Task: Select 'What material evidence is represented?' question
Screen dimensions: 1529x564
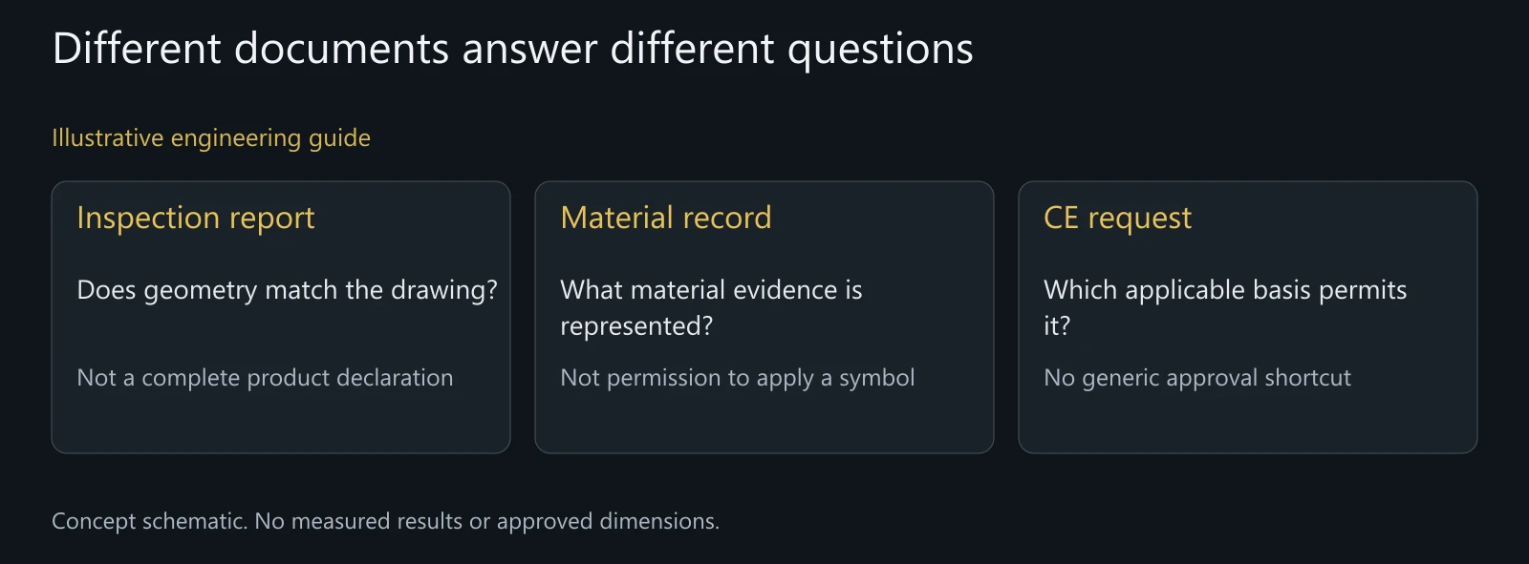Action: tap(711, 307)
